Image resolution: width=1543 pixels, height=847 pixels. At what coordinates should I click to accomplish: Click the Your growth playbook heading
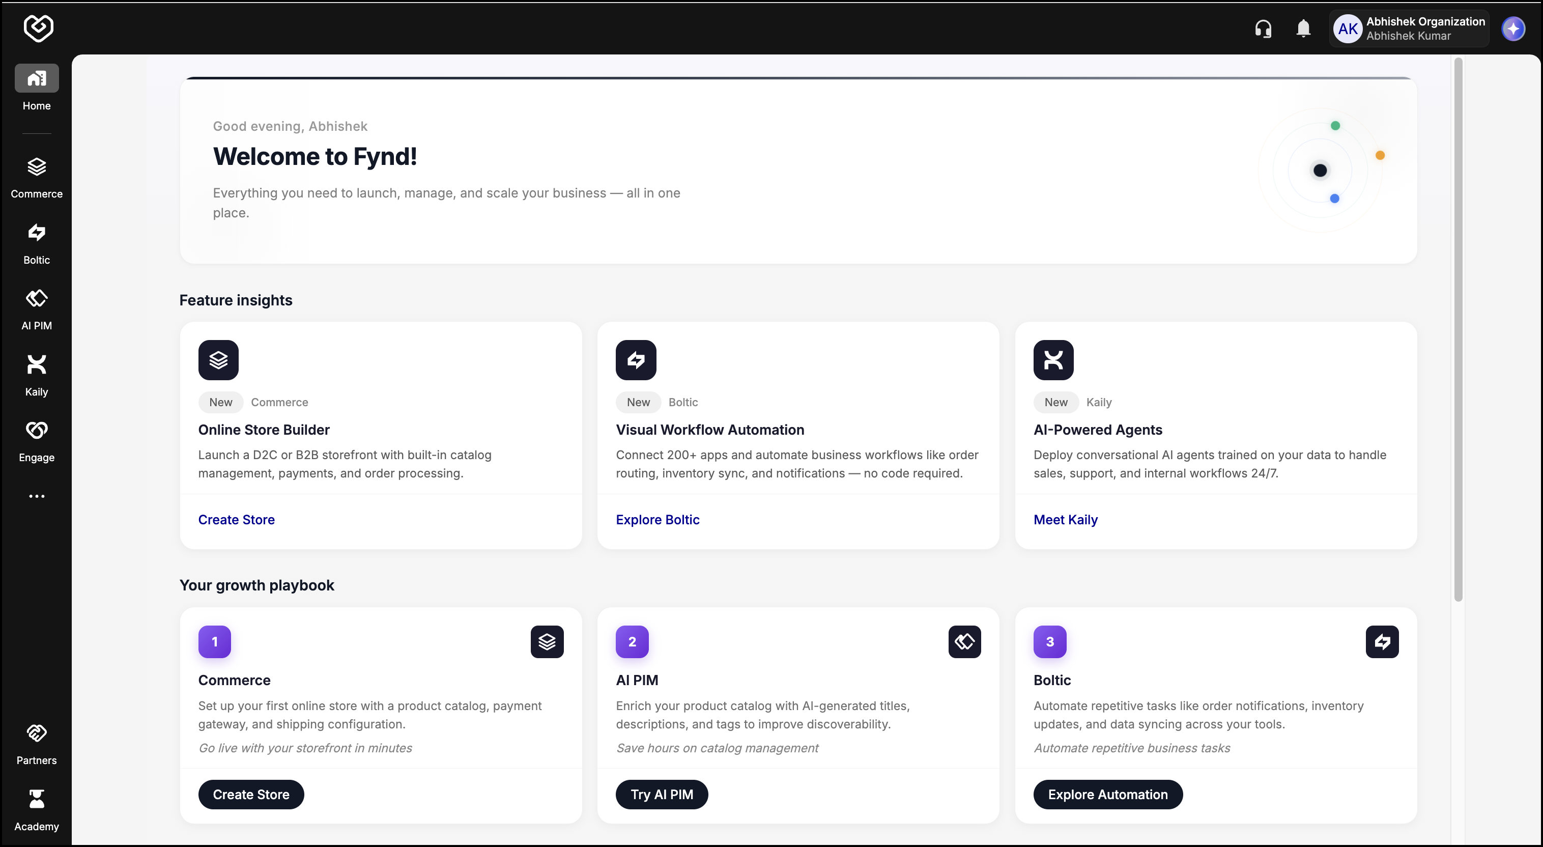coord(256,585)
